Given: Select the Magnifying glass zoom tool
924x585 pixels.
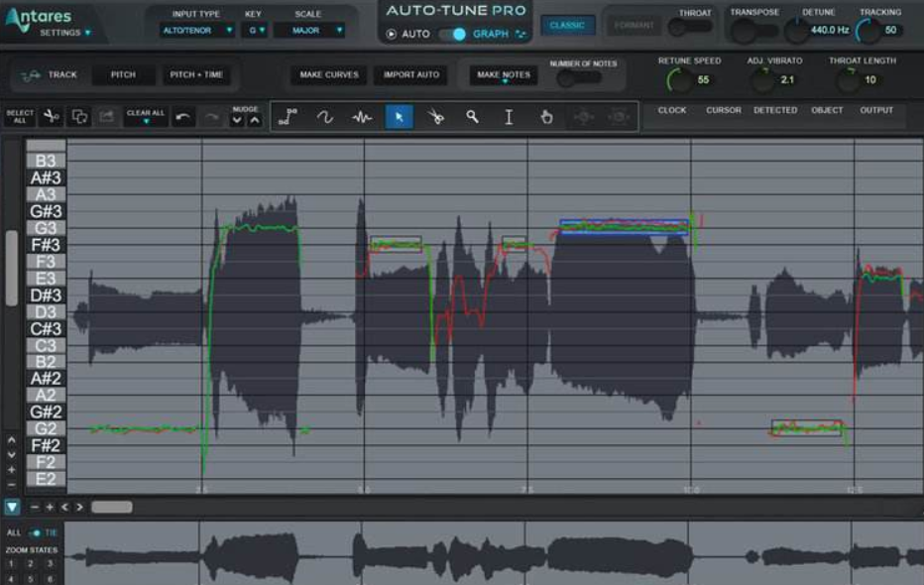Looking at the screenshot, I should pyautogui.click(x=472, y=117).
